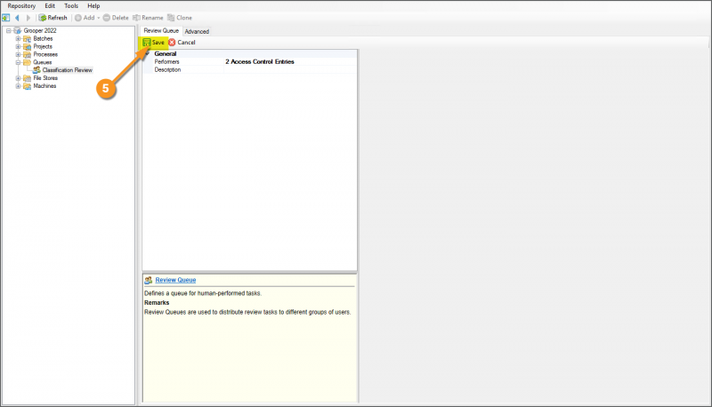712x407 pixels.
Task: Refresh the repository tree
Action: 53,18
